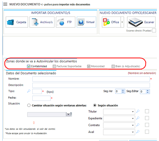Select Cambiar situación según ventanas abiertas radio

click(x=29, y=105)
